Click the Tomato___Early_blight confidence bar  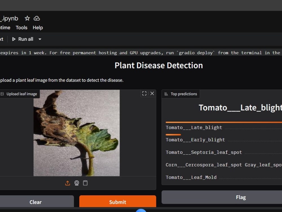(x=173, y=135)
